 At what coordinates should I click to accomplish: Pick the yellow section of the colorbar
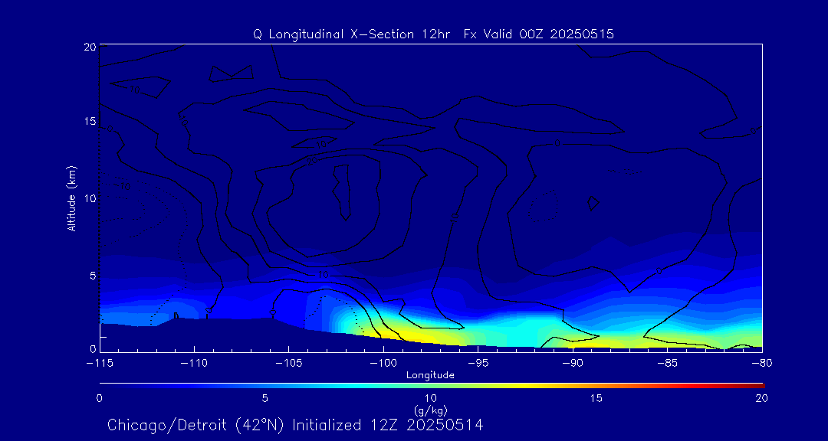(498, 384)
